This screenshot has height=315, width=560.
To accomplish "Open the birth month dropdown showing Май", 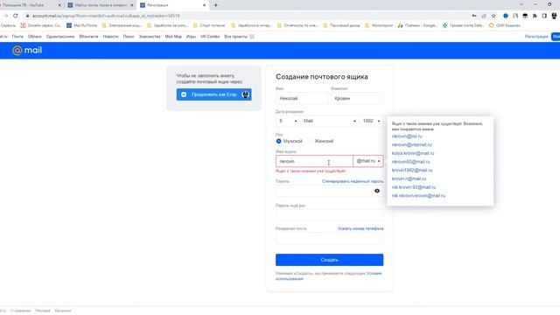I will [x=329, y=121].
